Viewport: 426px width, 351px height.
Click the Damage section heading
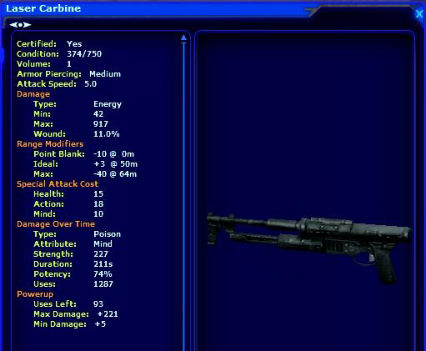(33, 94)
